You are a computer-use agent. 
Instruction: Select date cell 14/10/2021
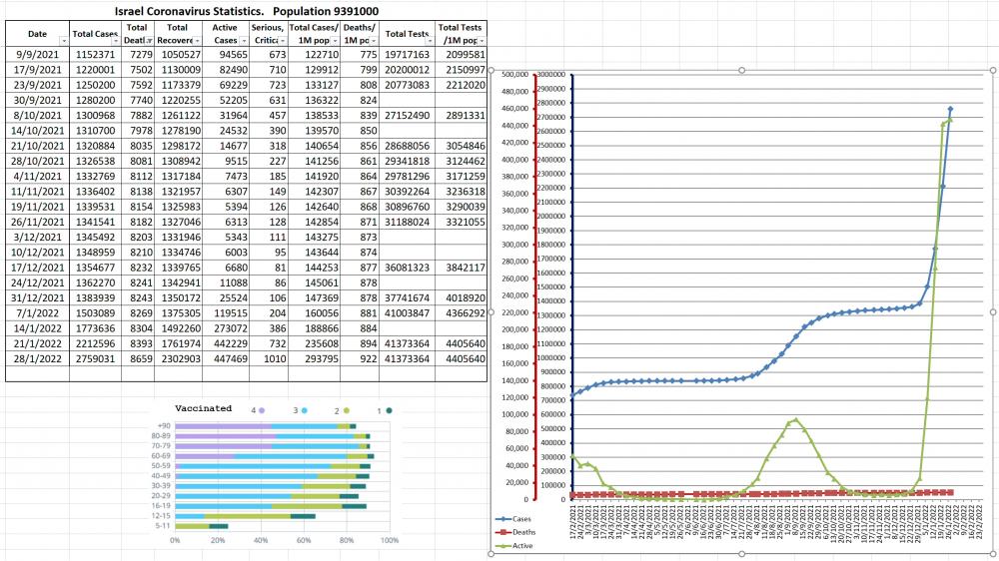(38, 131)
